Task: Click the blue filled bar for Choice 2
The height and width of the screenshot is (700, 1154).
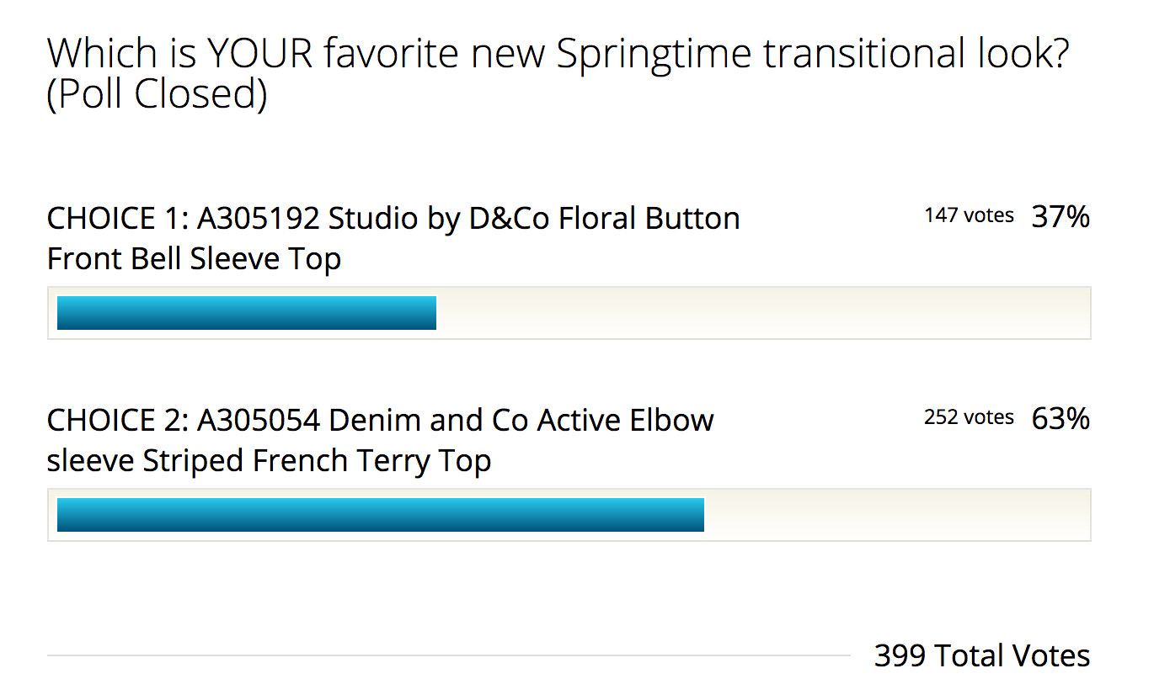Action: pos(380,515)
